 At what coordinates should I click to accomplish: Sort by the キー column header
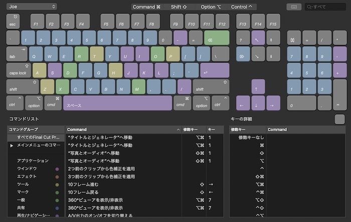coord(215,130)
